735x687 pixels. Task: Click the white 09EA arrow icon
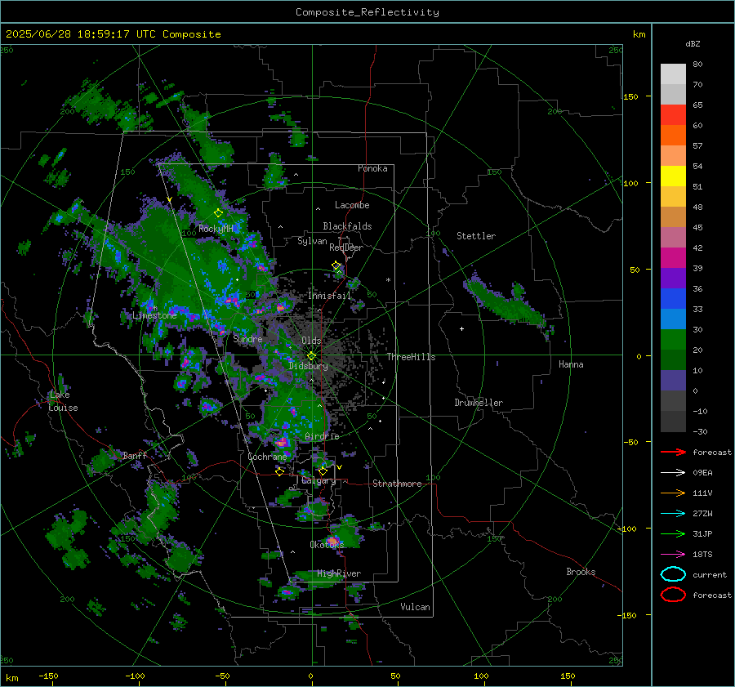click(673, 472)
